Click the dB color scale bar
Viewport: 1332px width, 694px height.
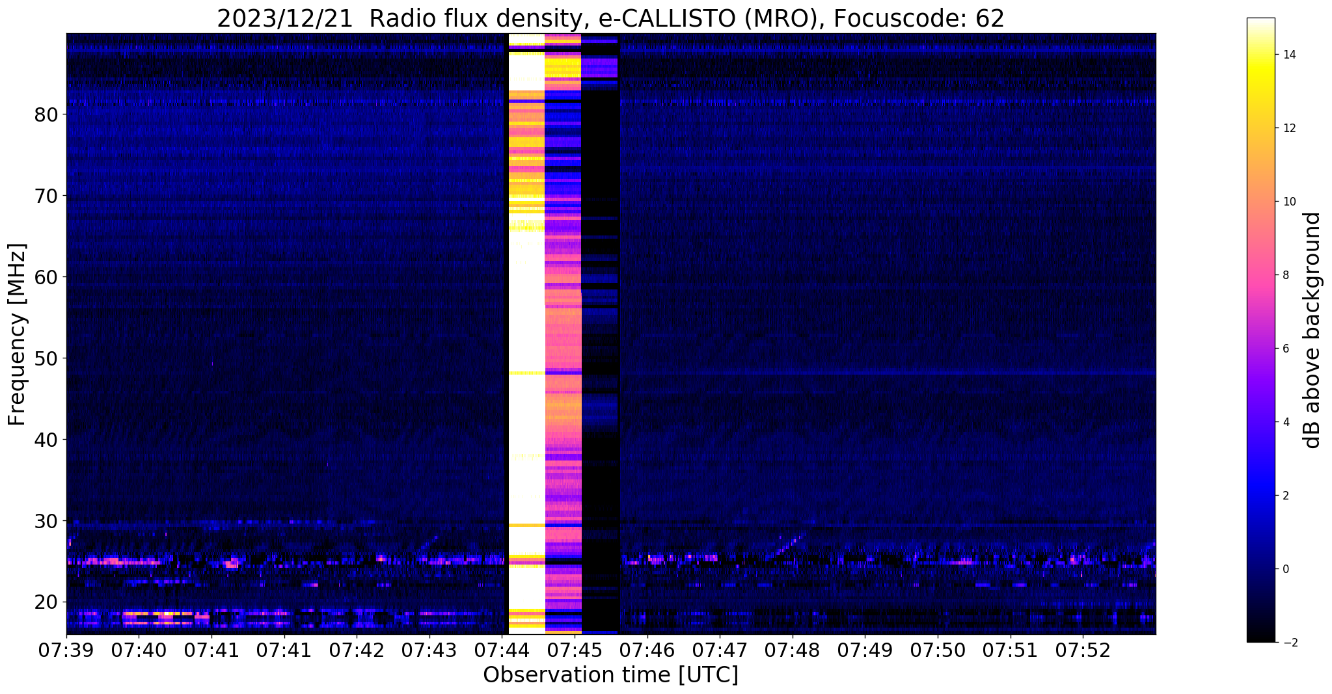point(1260,330)
